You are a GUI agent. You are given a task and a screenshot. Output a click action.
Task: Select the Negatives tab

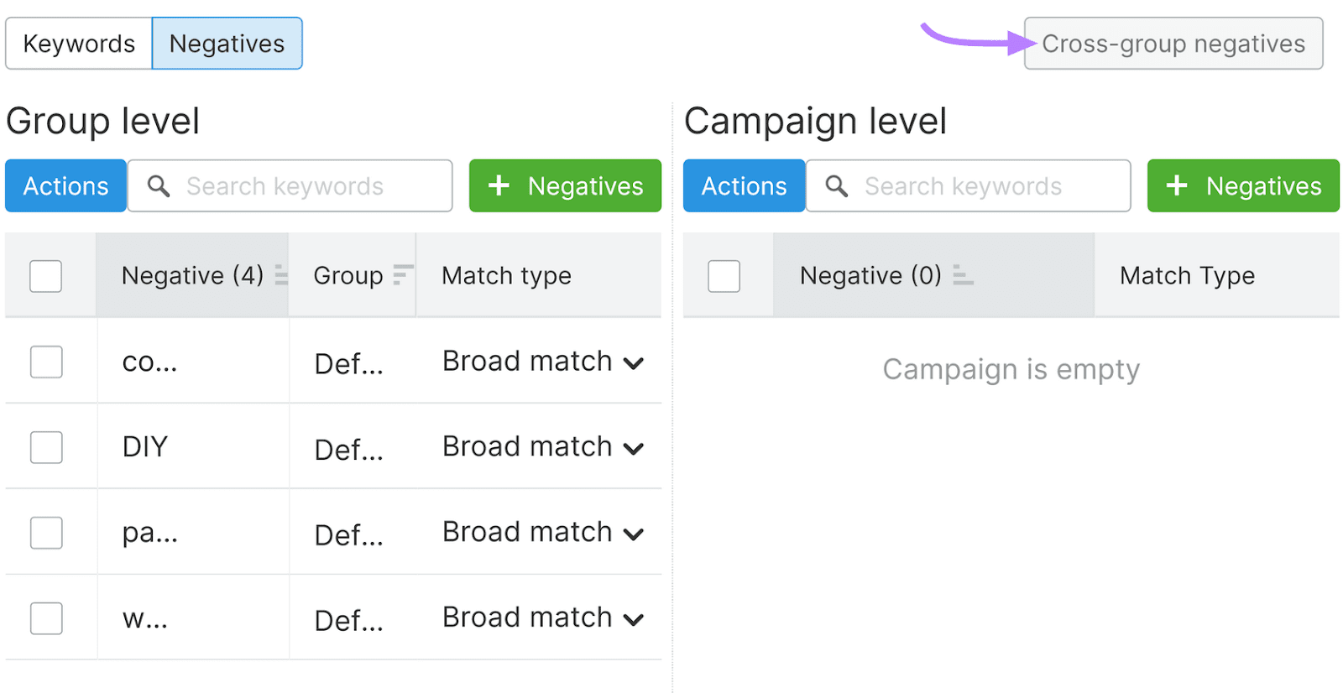click(226, 43)
